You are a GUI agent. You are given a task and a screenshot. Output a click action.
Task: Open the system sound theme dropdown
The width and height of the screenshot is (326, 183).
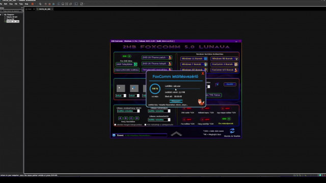pyautogui.click(x=139, y=111)
